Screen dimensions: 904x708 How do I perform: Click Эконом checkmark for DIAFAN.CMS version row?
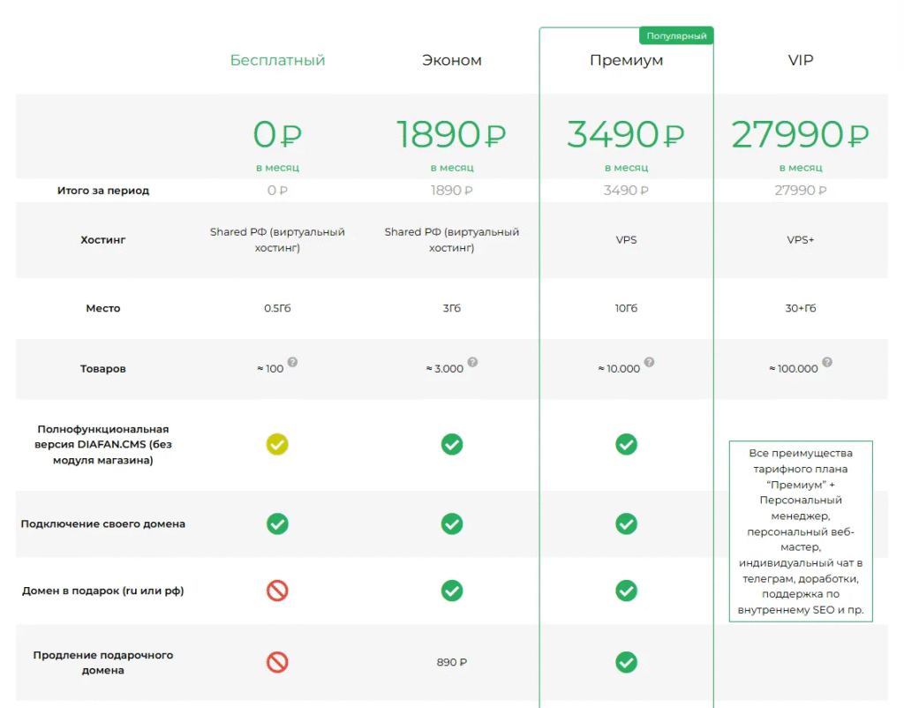[452, 444]
